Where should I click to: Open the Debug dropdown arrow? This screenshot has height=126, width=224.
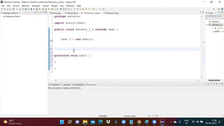23,9
